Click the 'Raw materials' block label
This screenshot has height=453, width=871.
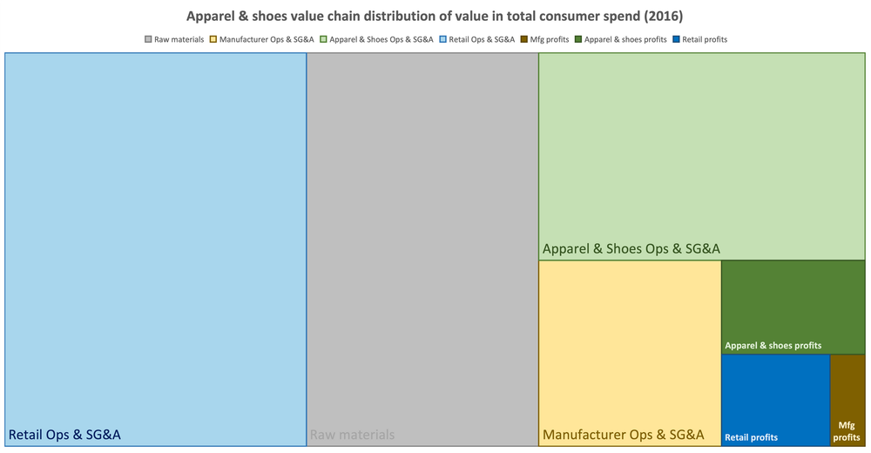click(x=352, y=435)
